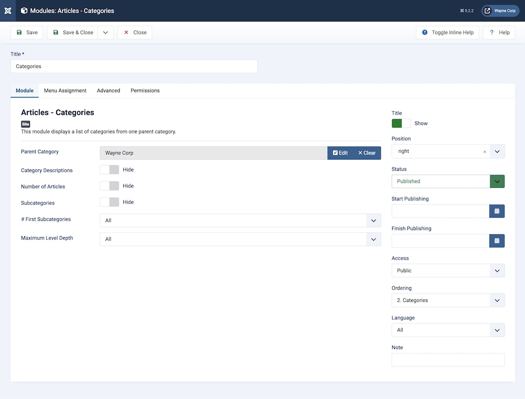Open Wayne Corp user menu
This screenshot has height=399, width=525.
click(500, 10)
